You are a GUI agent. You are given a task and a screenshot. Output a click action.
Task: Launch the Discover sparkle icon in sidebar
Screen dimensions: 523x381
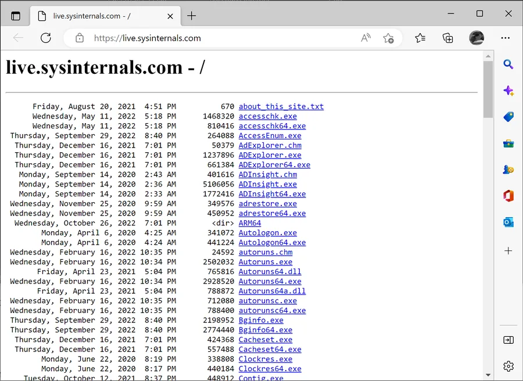[x=508, y=91]
